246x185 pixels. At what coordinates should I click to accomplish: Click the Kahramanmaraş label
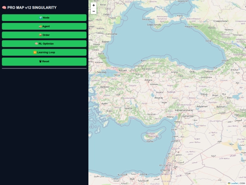[184, 110]
